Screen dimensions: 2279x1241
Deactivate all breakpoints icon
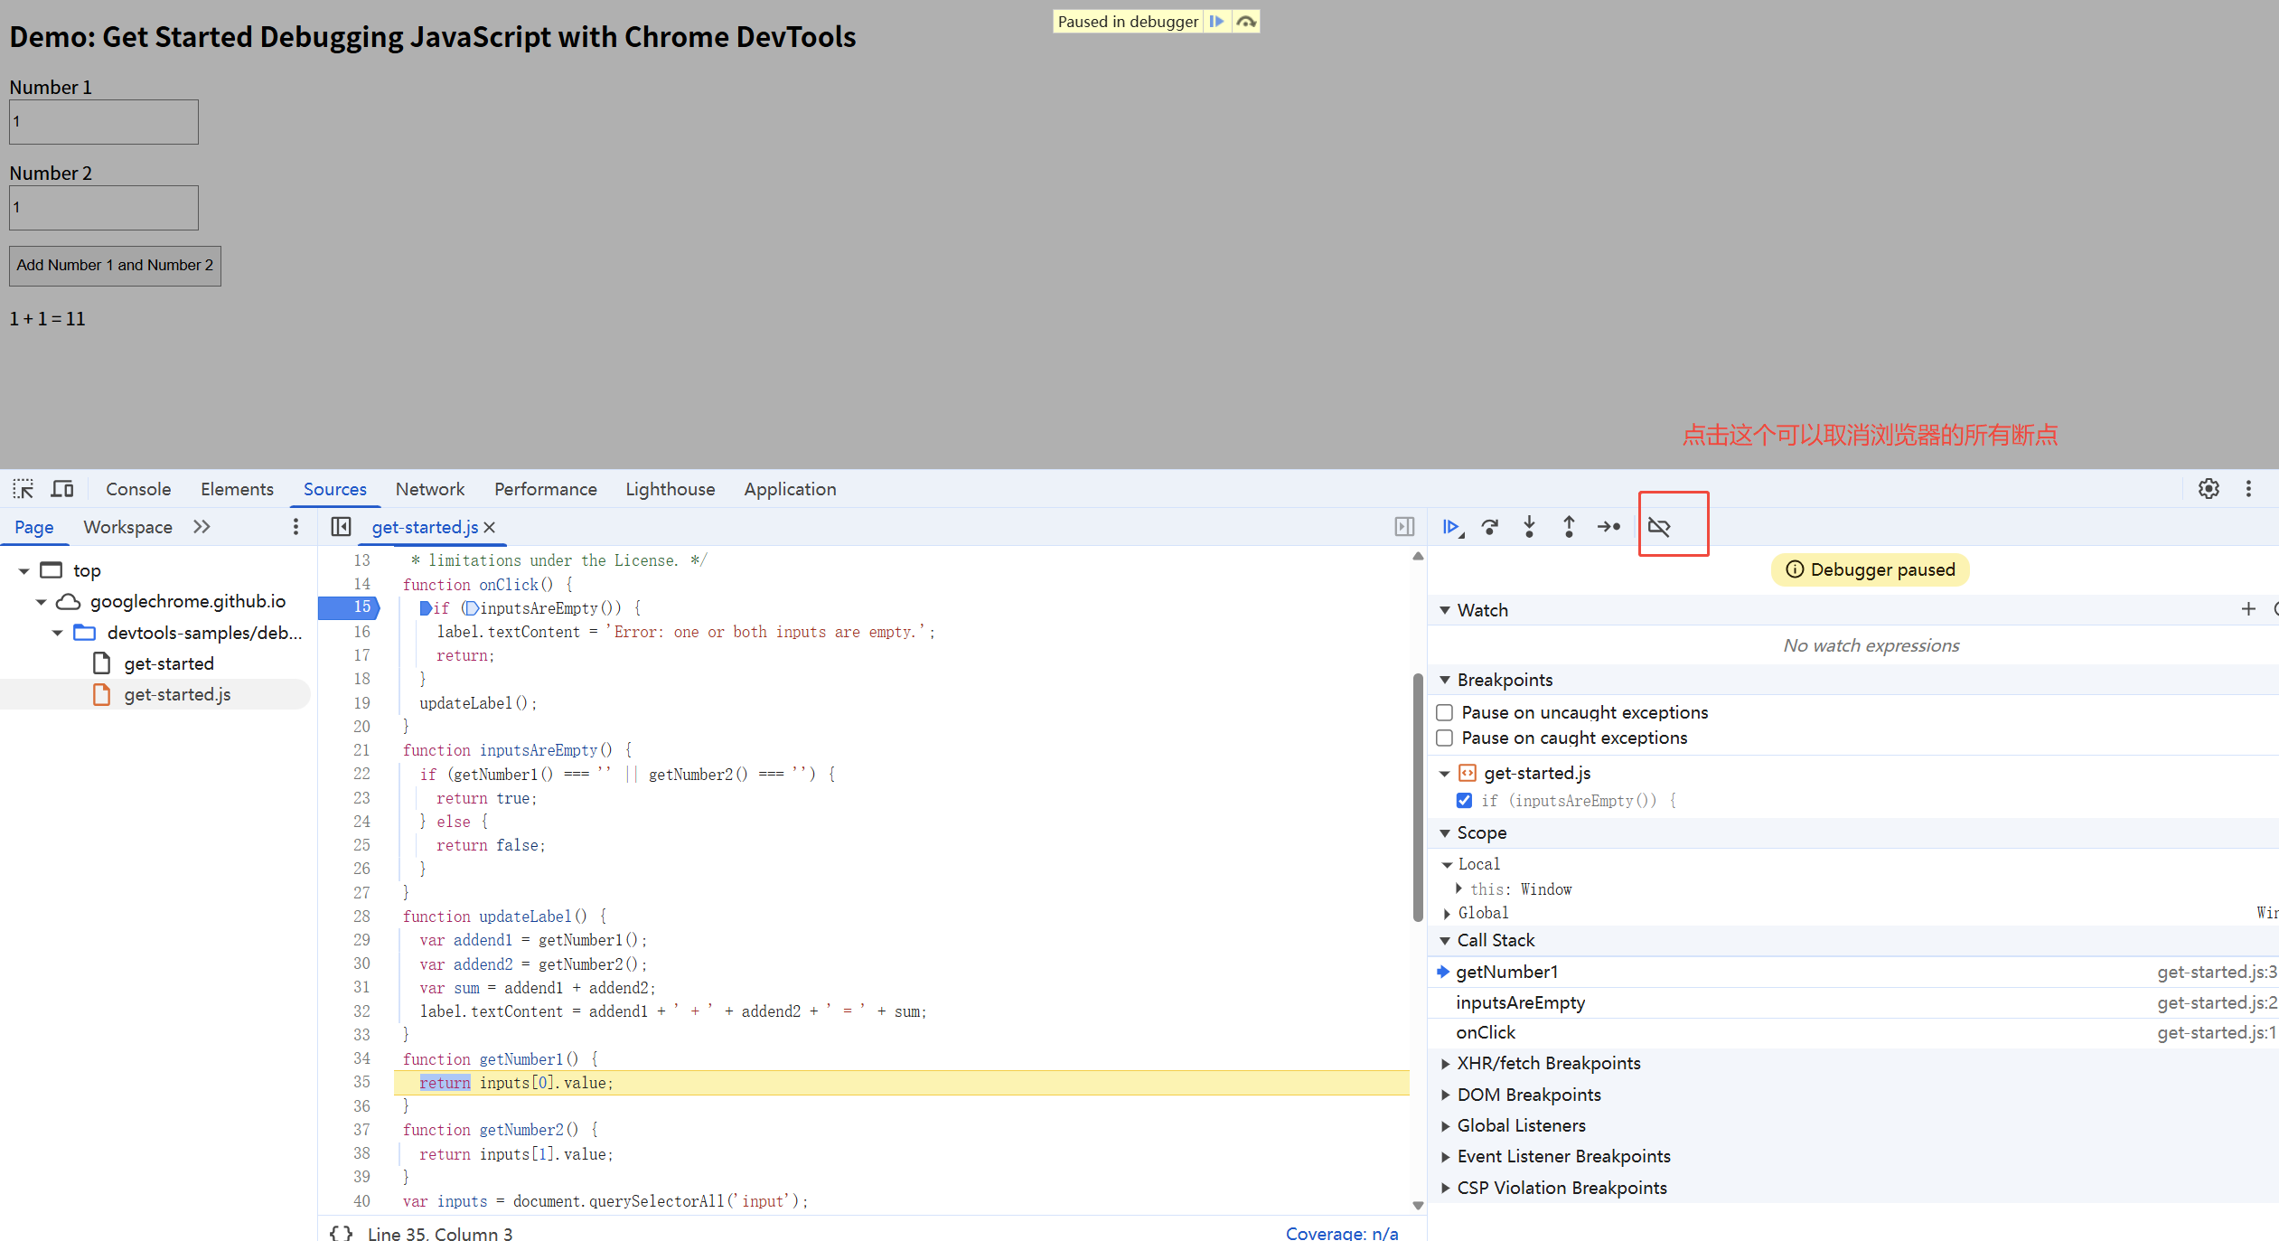click(1659, 527)
